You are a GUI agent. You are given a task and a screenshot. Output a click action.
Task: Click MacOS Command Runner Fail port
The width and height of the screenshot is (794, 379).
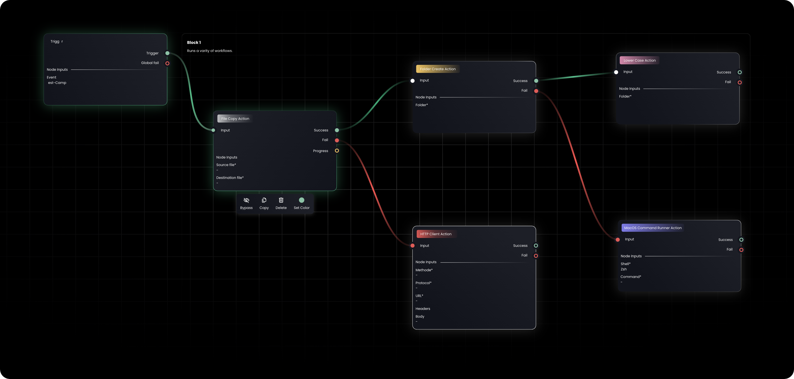point(741,250)
